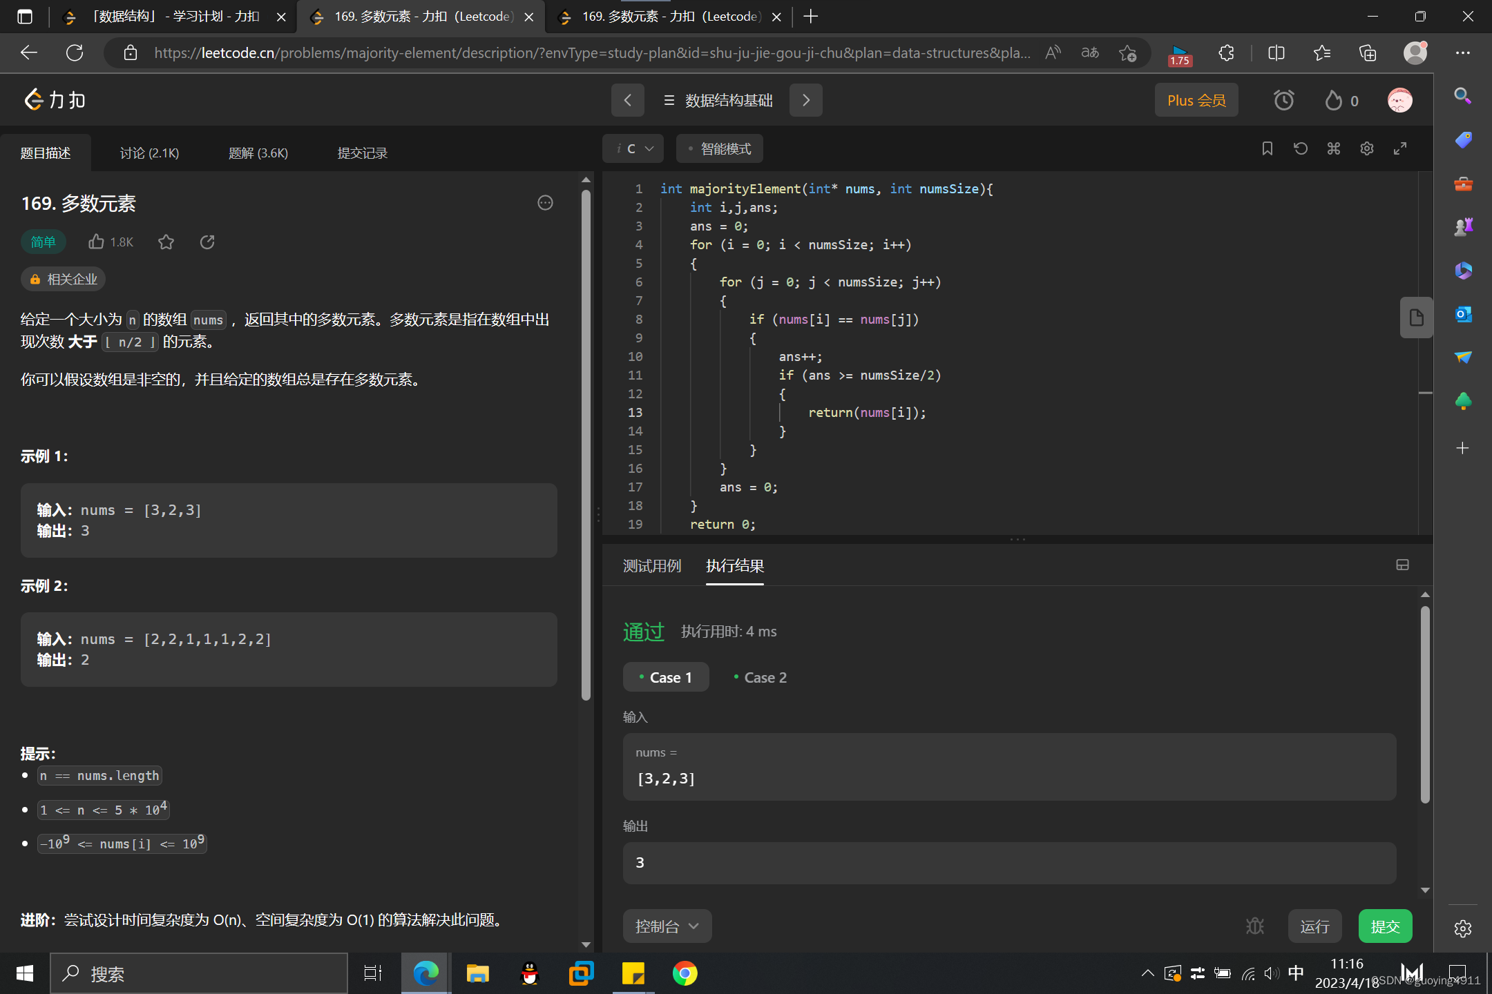Viewport: 1492px width, 994px height.
Task: Open QQ penguin from the taskbar
Action: click(529, 973)
